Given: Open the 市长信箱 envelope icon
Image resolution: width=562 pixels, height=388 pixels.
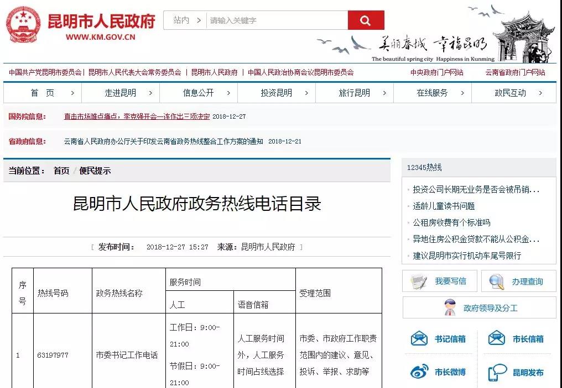Looking at the screenshot, I should coord(496,339).
